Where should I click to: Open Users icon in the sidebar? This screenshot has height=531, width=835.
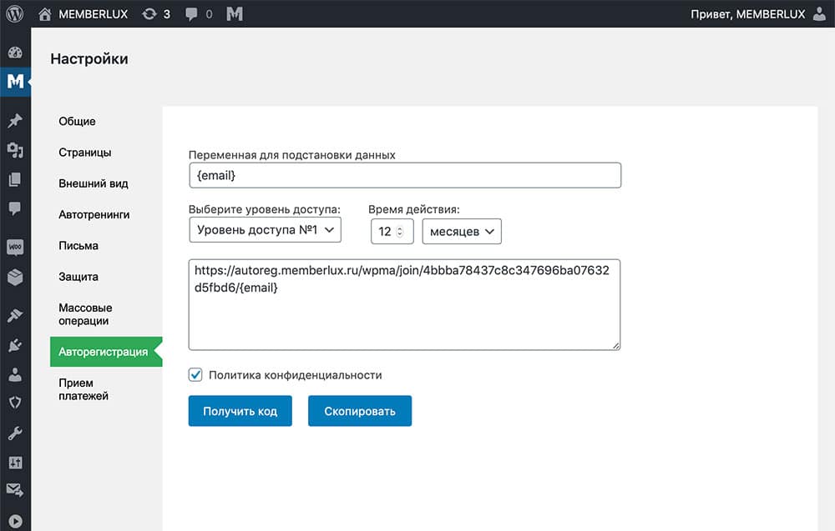coord(15,374)
